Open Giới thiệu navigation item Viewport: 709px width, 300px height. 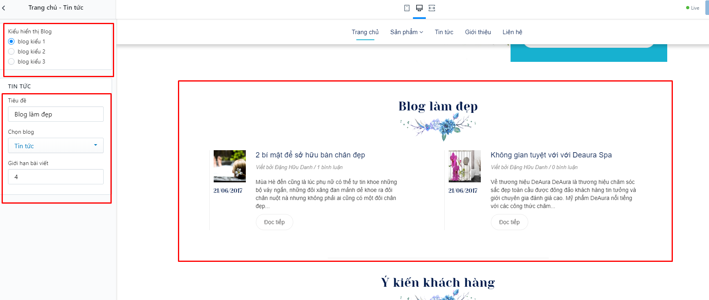coord(478,32)
